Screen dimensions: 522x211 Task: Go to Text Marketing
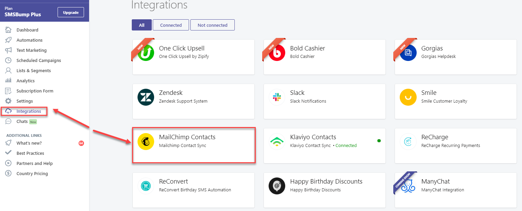(32, 50)
